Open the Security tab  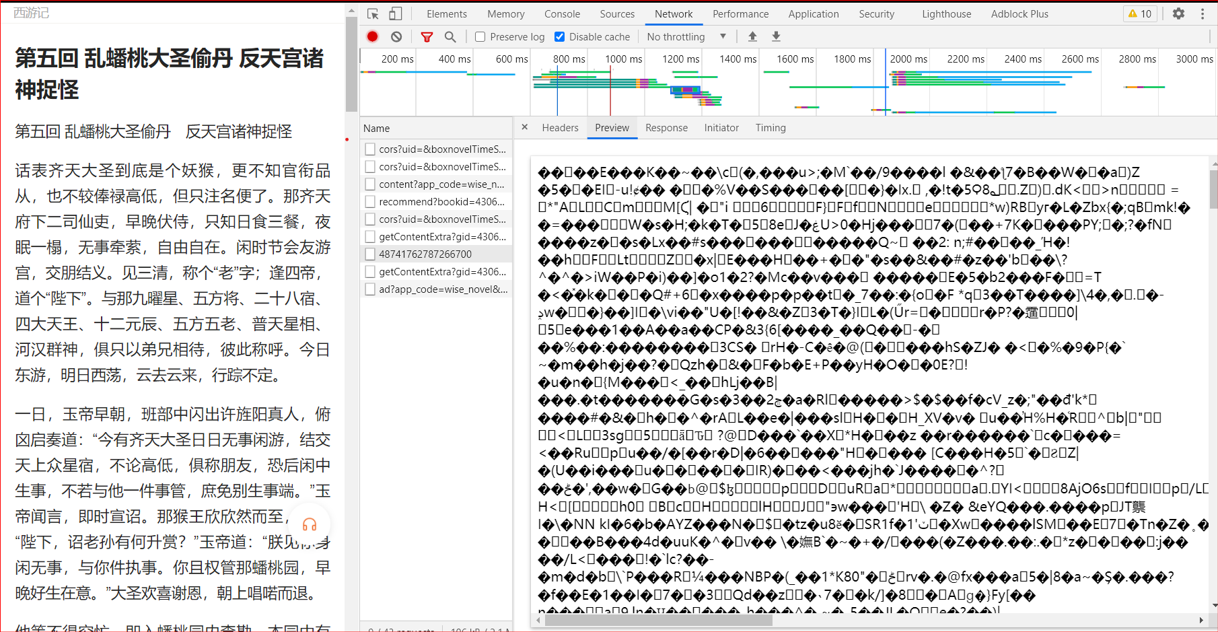[876, 13]
